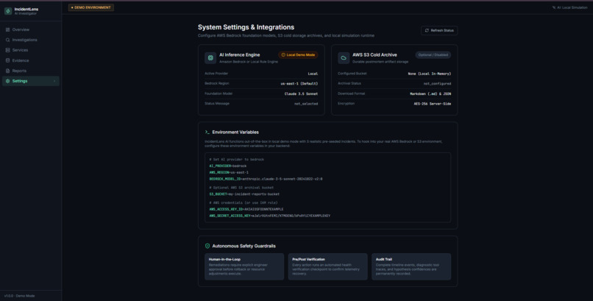Click the not_configured archival status value
The height and width of the screenshot is (301, 593).
point(437,84)
